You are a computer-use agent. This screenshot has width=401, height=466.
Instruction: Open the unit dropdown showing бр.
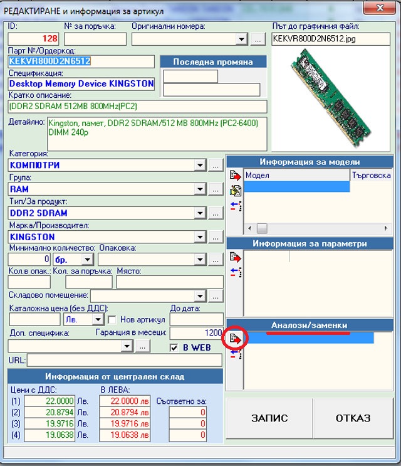coord(87,260)
